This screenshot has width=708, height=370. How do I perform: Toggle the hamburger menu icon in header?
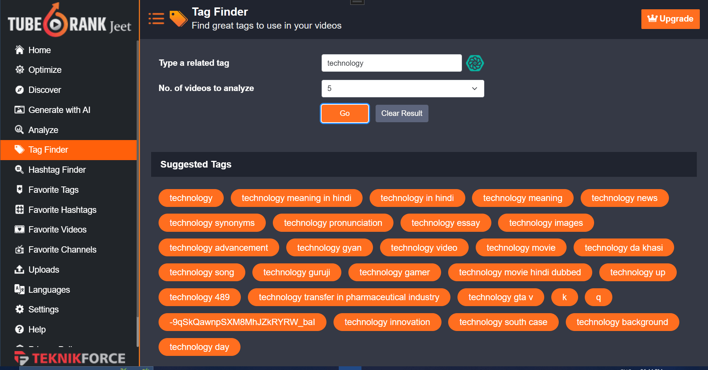point(156,19)
